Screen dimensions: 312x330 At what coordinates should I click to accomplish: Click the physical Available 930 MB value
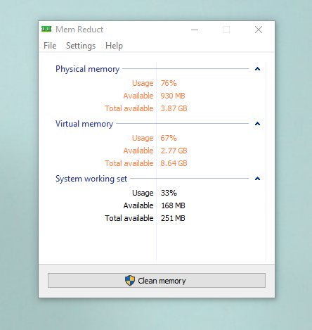[x=173, y=96]
